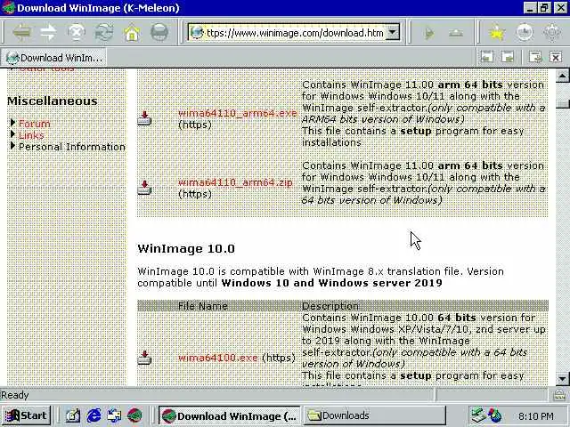Click the 8:10 PM clock
Image resolution: width=570 pixels, height=427 pixels.
pyautogui.click(x=536, y=415)
